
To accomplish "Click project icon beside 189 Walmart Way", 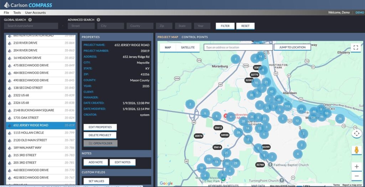I will [10, 148].
